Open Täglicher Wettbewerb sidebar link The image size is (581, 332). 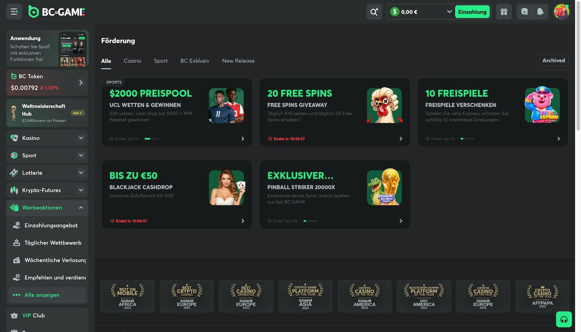tap(47, 243)
